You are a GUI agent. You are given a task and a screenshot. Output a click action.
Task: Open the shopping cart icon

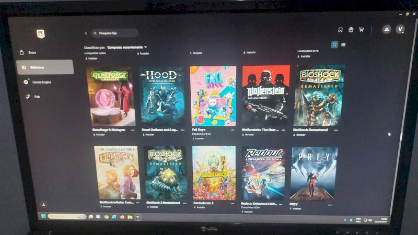(x=362, y=30)
